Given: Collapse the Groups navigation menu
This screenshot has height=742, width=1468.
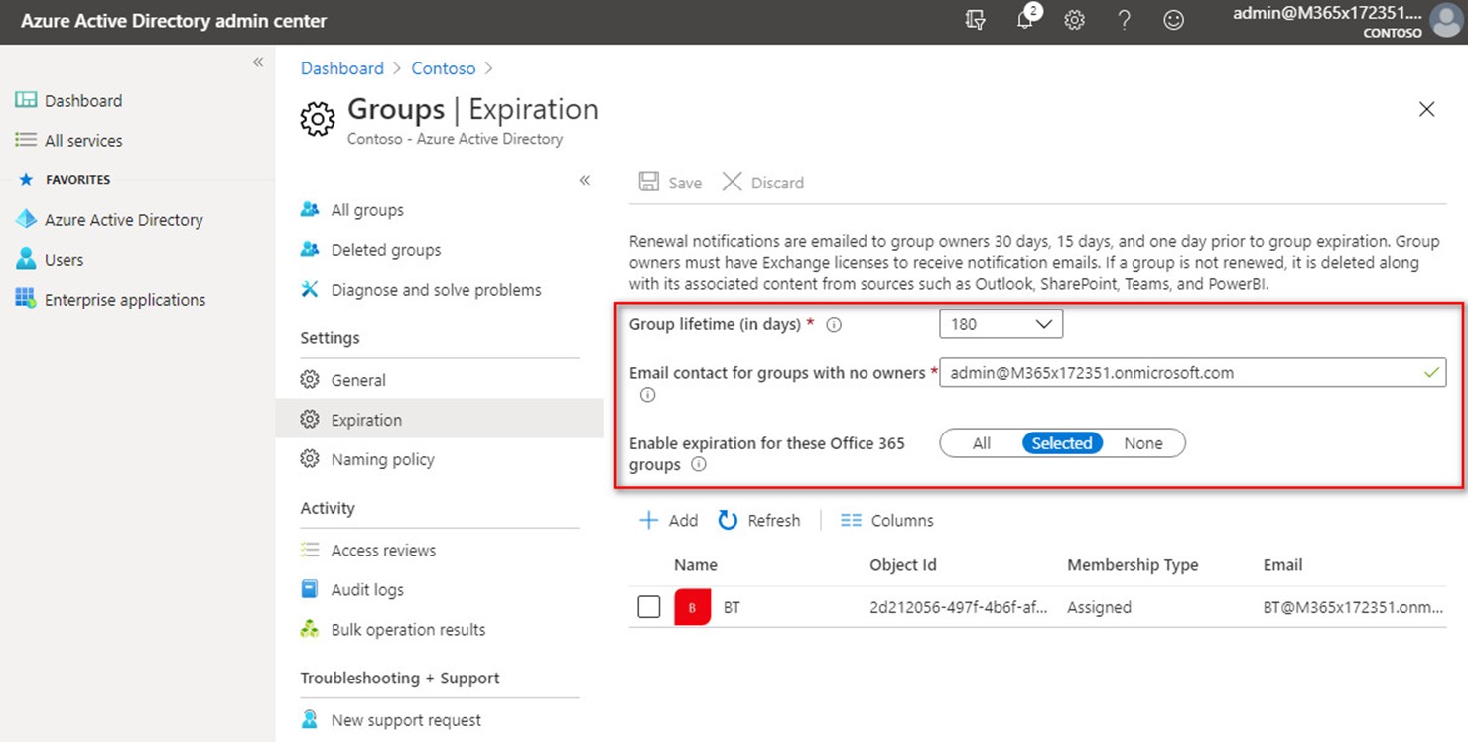Looking at the screenshot, I should [585, 180].
